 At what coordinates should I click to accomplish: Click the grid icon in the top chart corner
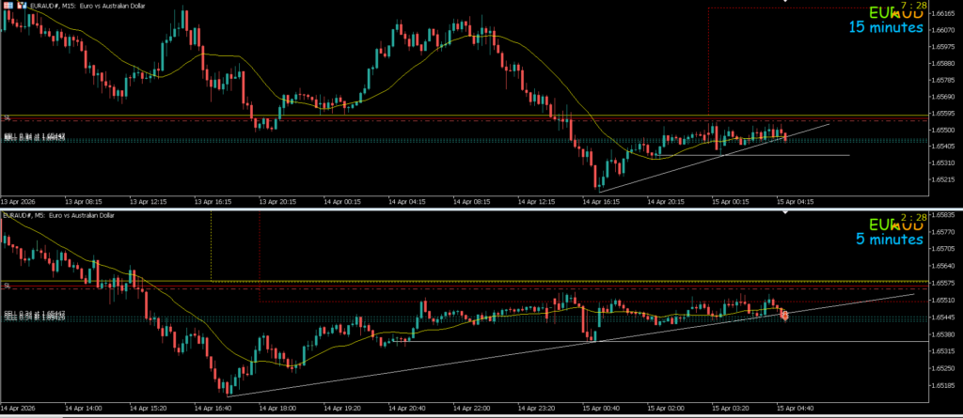(6, 8)
